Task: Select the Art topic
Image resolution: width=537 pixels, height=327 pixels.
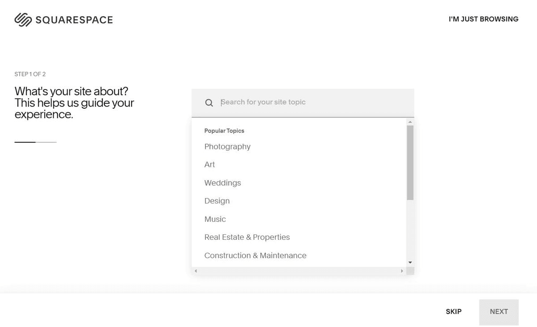Action: click(x=209, y=165)
